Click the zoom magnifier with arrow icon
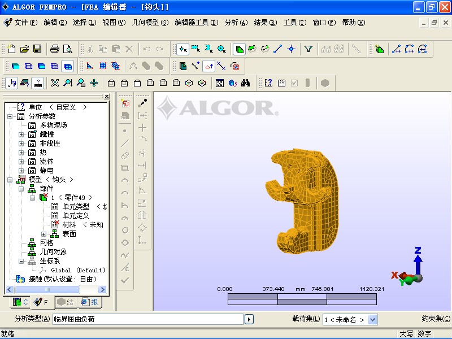452x339 pixels. click(x=68, y=83)
